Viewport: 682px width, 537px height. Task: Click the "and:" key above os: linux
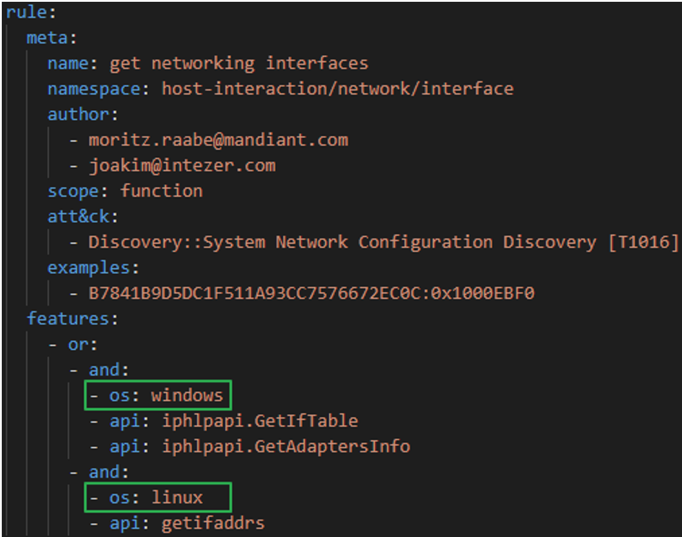click(x=109, y=472)
